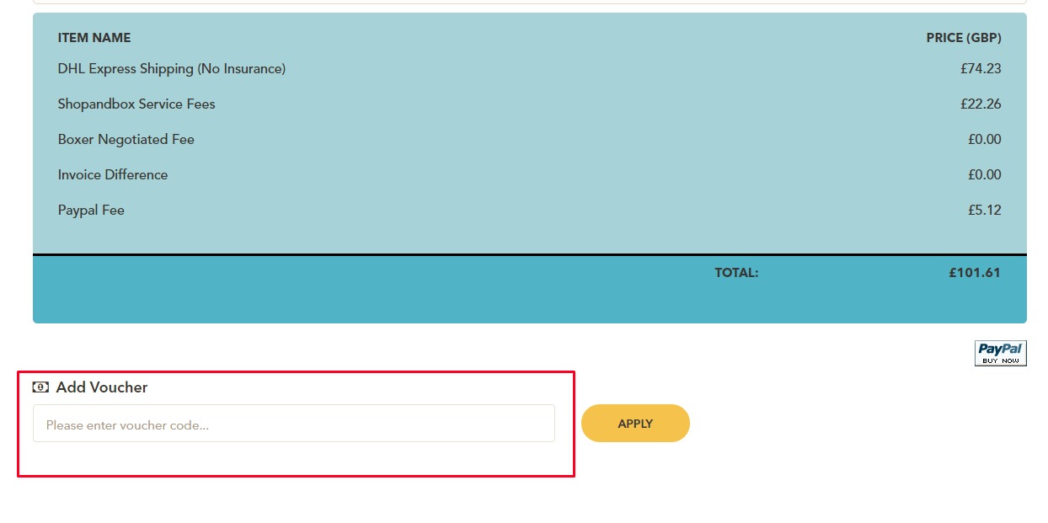Click the £5.12 Paypal fee price
This screenshot has height=523, width=1048.
click(984, 211)
